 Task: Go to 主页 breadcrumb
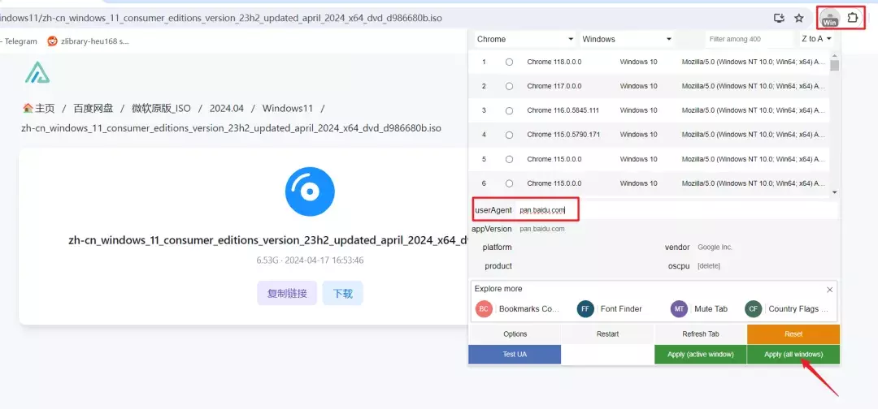(x=39, y=108)
